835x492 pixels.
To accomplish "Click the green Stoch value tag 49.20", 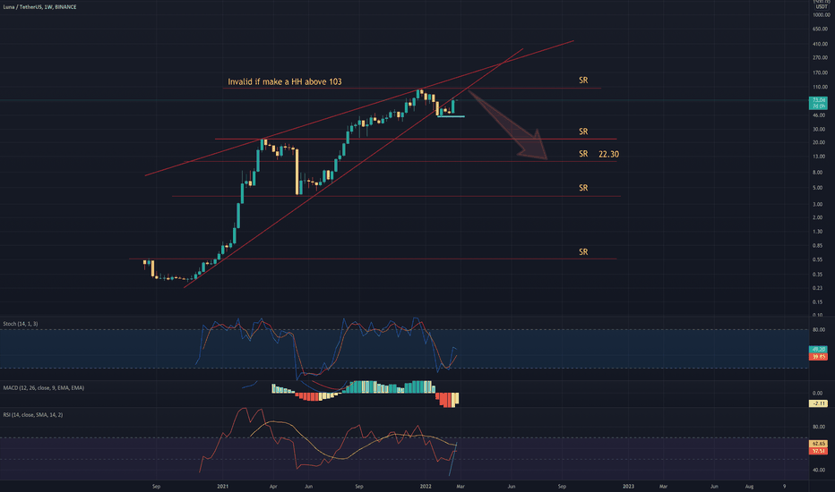I will (x=818, y=350).
